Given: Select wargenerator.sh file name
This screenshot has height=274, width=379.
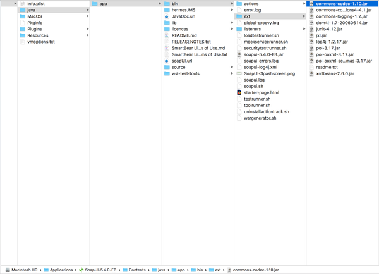Looking at the screenshot, I should pyautogui.click(x=260, y=118).
